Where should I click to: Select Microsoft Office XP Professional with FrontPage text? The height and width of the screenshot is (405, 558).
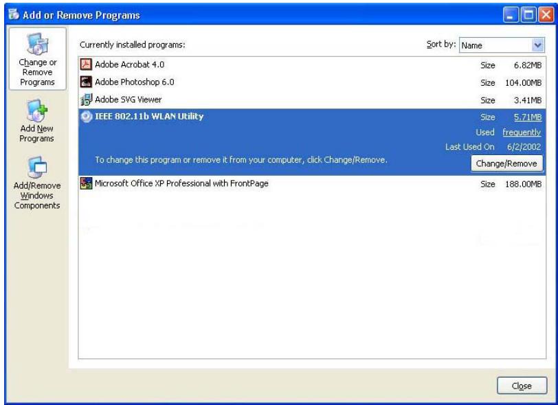coord(181,183)
